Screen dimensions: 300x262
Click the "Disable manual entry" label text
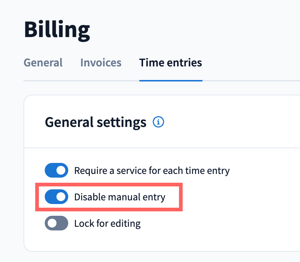120,197
